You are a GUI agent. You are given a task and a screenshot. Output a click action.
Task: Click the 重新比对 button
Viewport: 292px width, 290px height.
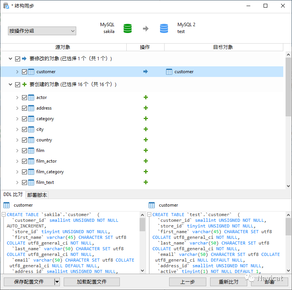click(x=229, y=282)
